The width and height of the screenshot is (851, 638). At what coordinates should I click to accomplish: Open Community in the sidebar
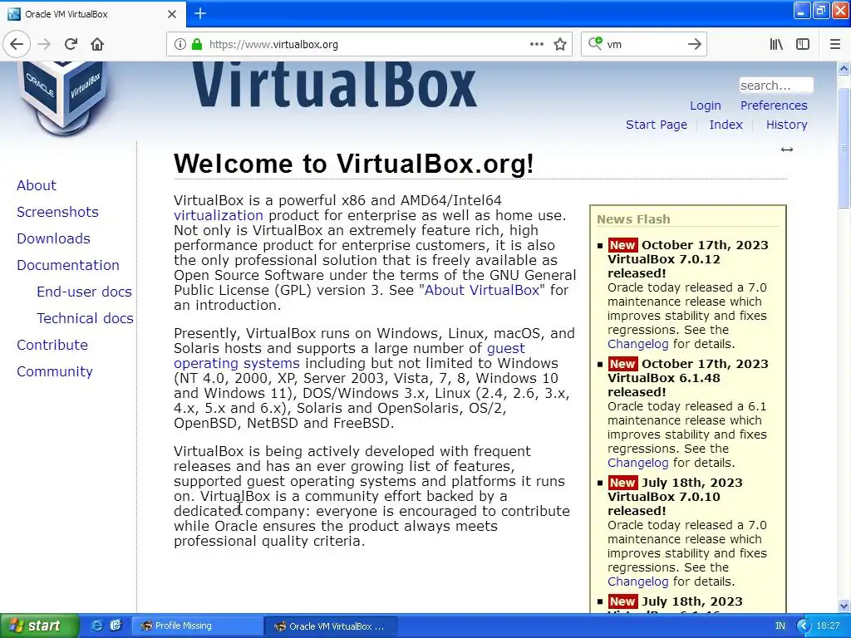pos(55,371)
